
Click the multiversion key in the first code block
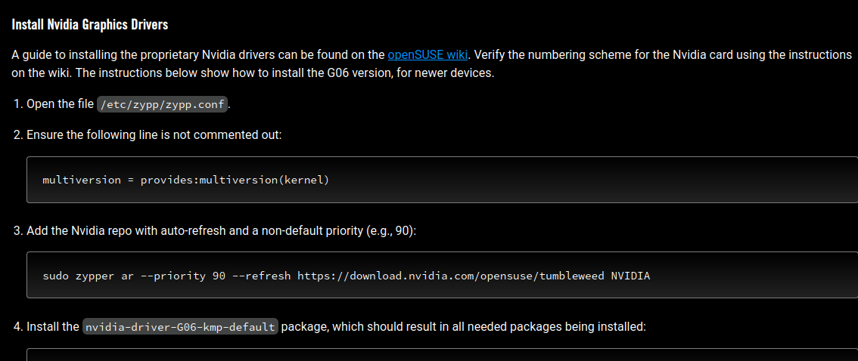pyautogui.click(x=82, y=180)
